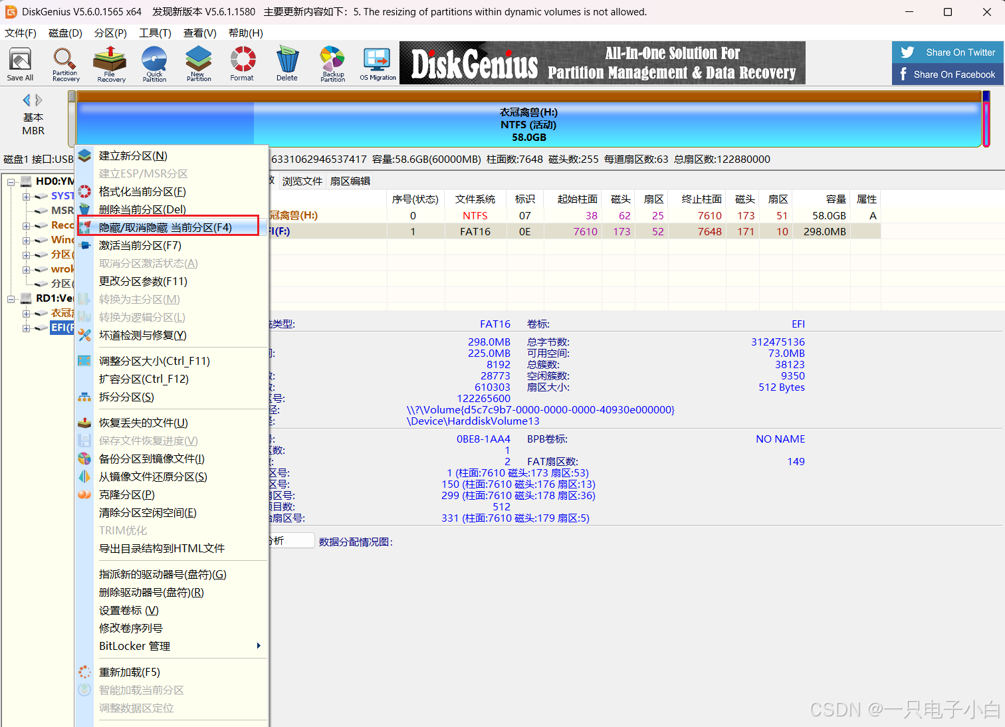Choose 重新加载(F5) menu entry
The height and width of the screenshot is (727, 1005).
click(x=171, y=672)
